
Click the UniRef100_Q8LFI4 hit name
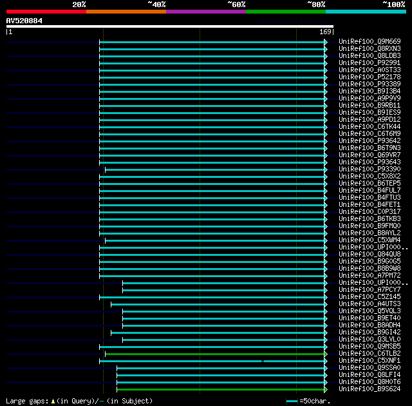coord(370,375)
